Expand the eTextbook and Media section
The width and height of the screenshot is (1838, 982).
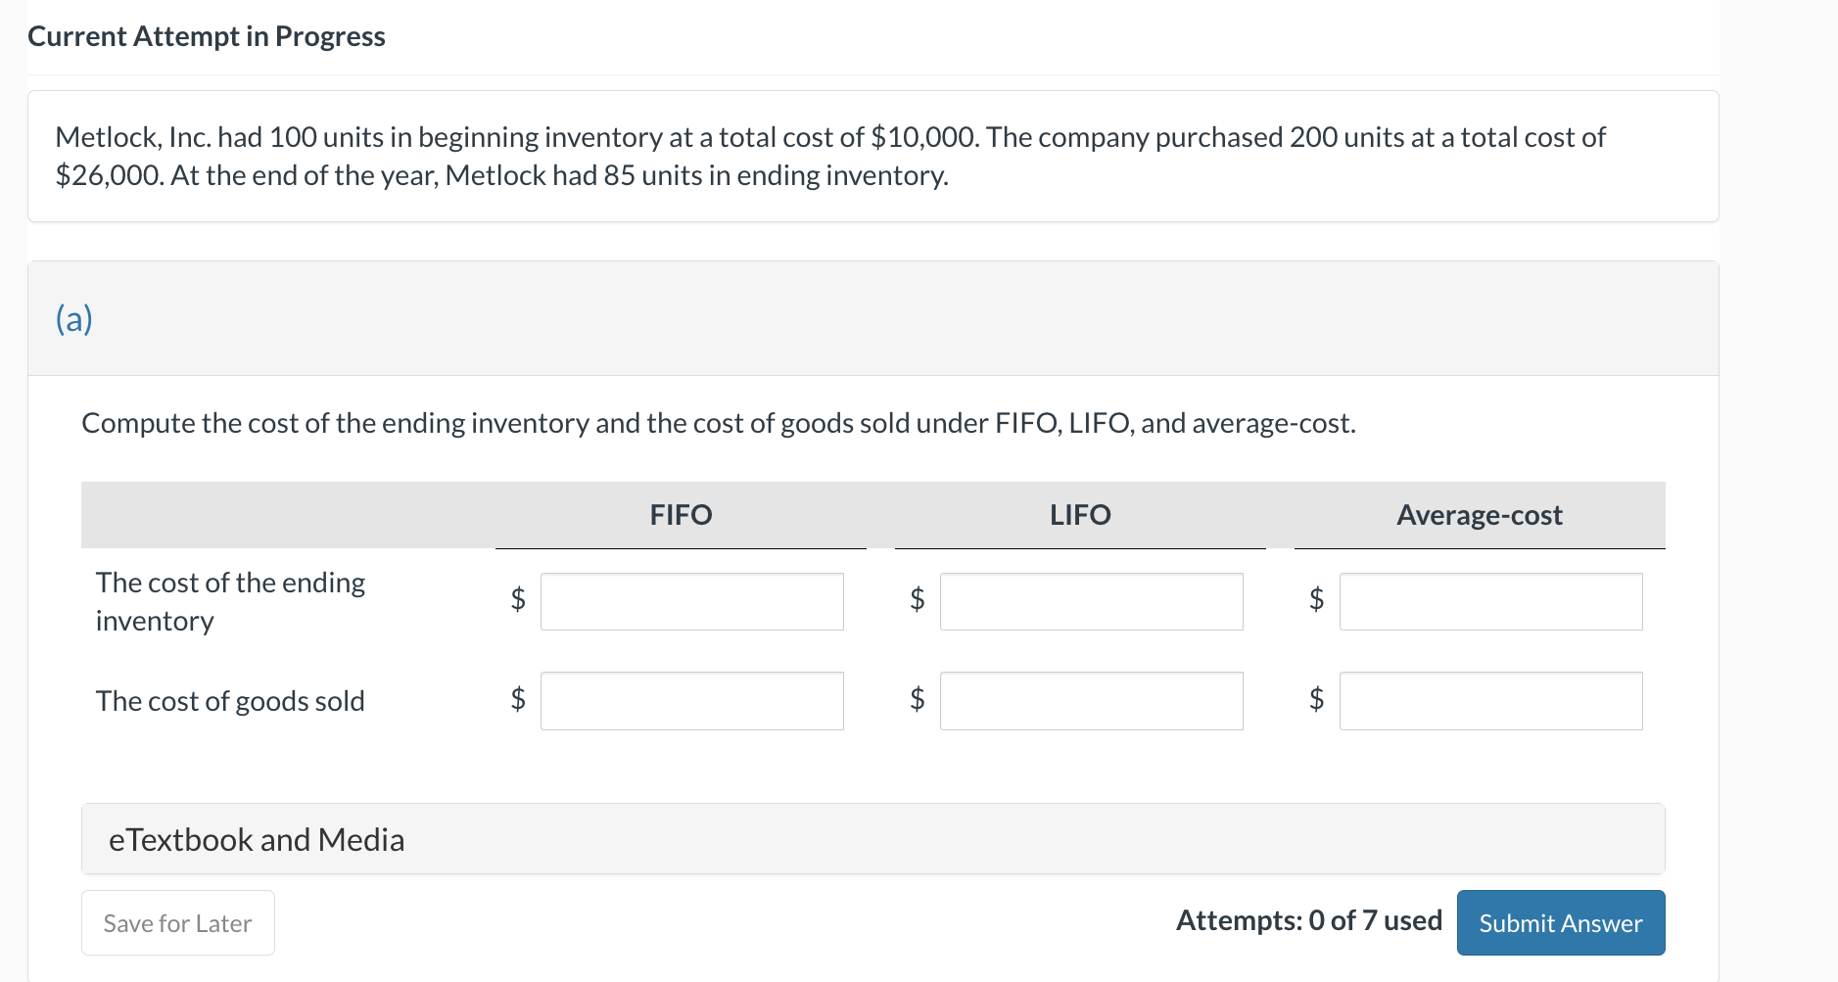click(257, 839)
